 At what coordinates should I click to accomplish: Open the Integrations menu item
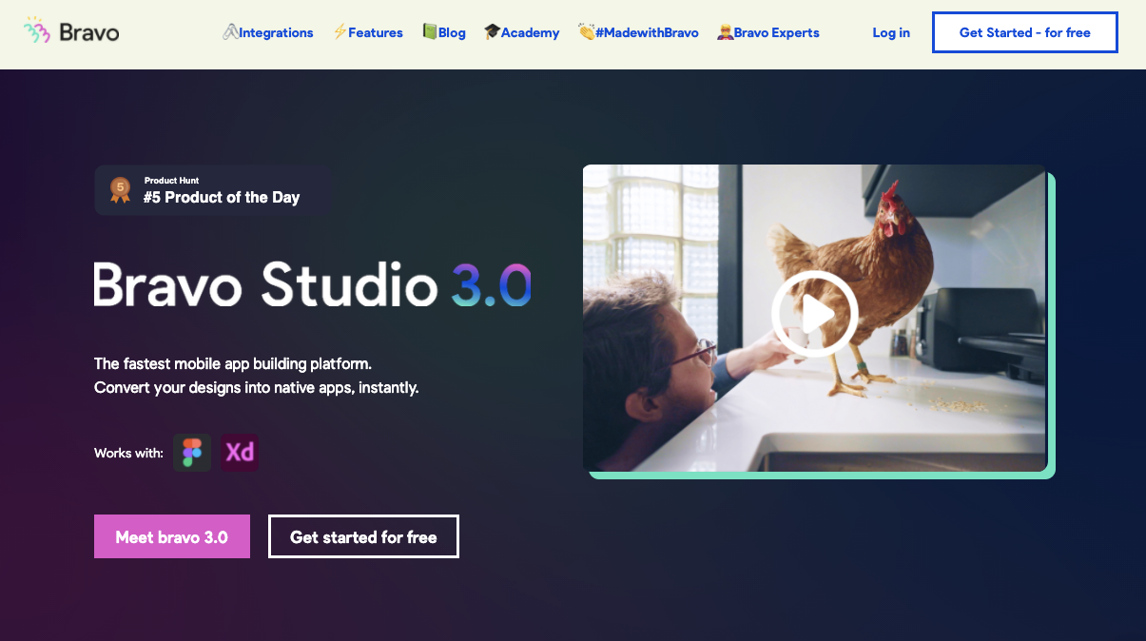coord(276,32)
